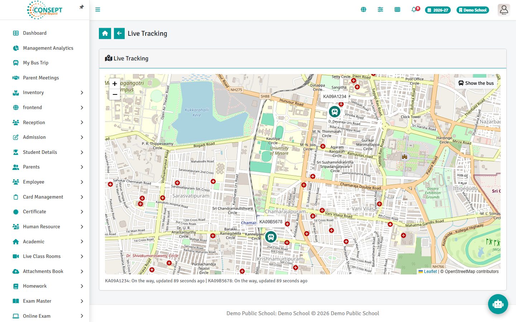Click the globe language icon in header
516x322 pixels.
coord(363,10)
